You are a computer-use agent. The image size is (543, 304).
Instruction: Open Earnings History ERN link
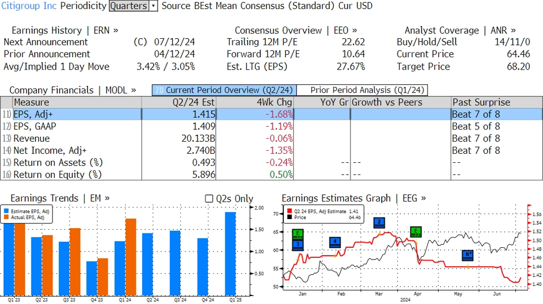click(x=65, y=30)
